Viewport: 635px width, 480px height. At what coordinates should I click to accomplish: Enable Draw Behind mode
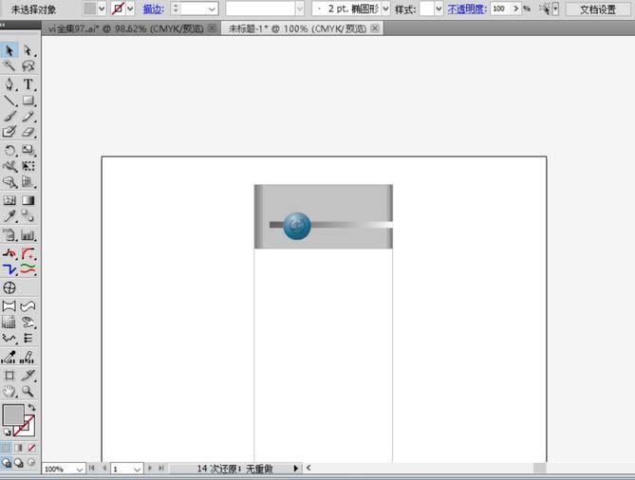[19, 463]
